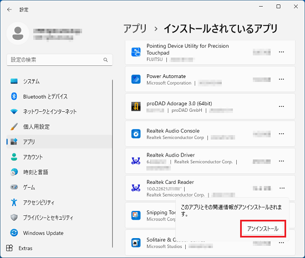This screenshot has width=305, height=258.
Task: Select アカウント in sidebar
Action: [59, 157]
